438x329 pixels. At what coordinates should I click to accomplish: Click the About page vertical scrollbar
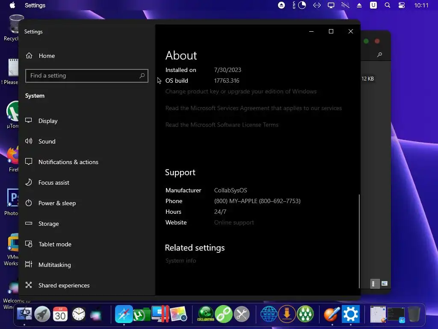click(x=359, y=241)
